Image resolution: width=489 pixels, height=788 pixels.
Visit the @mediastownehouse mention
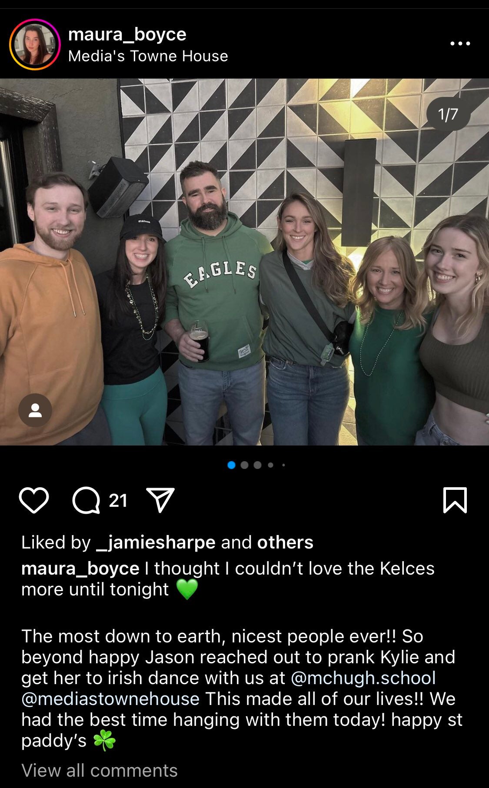110,698
